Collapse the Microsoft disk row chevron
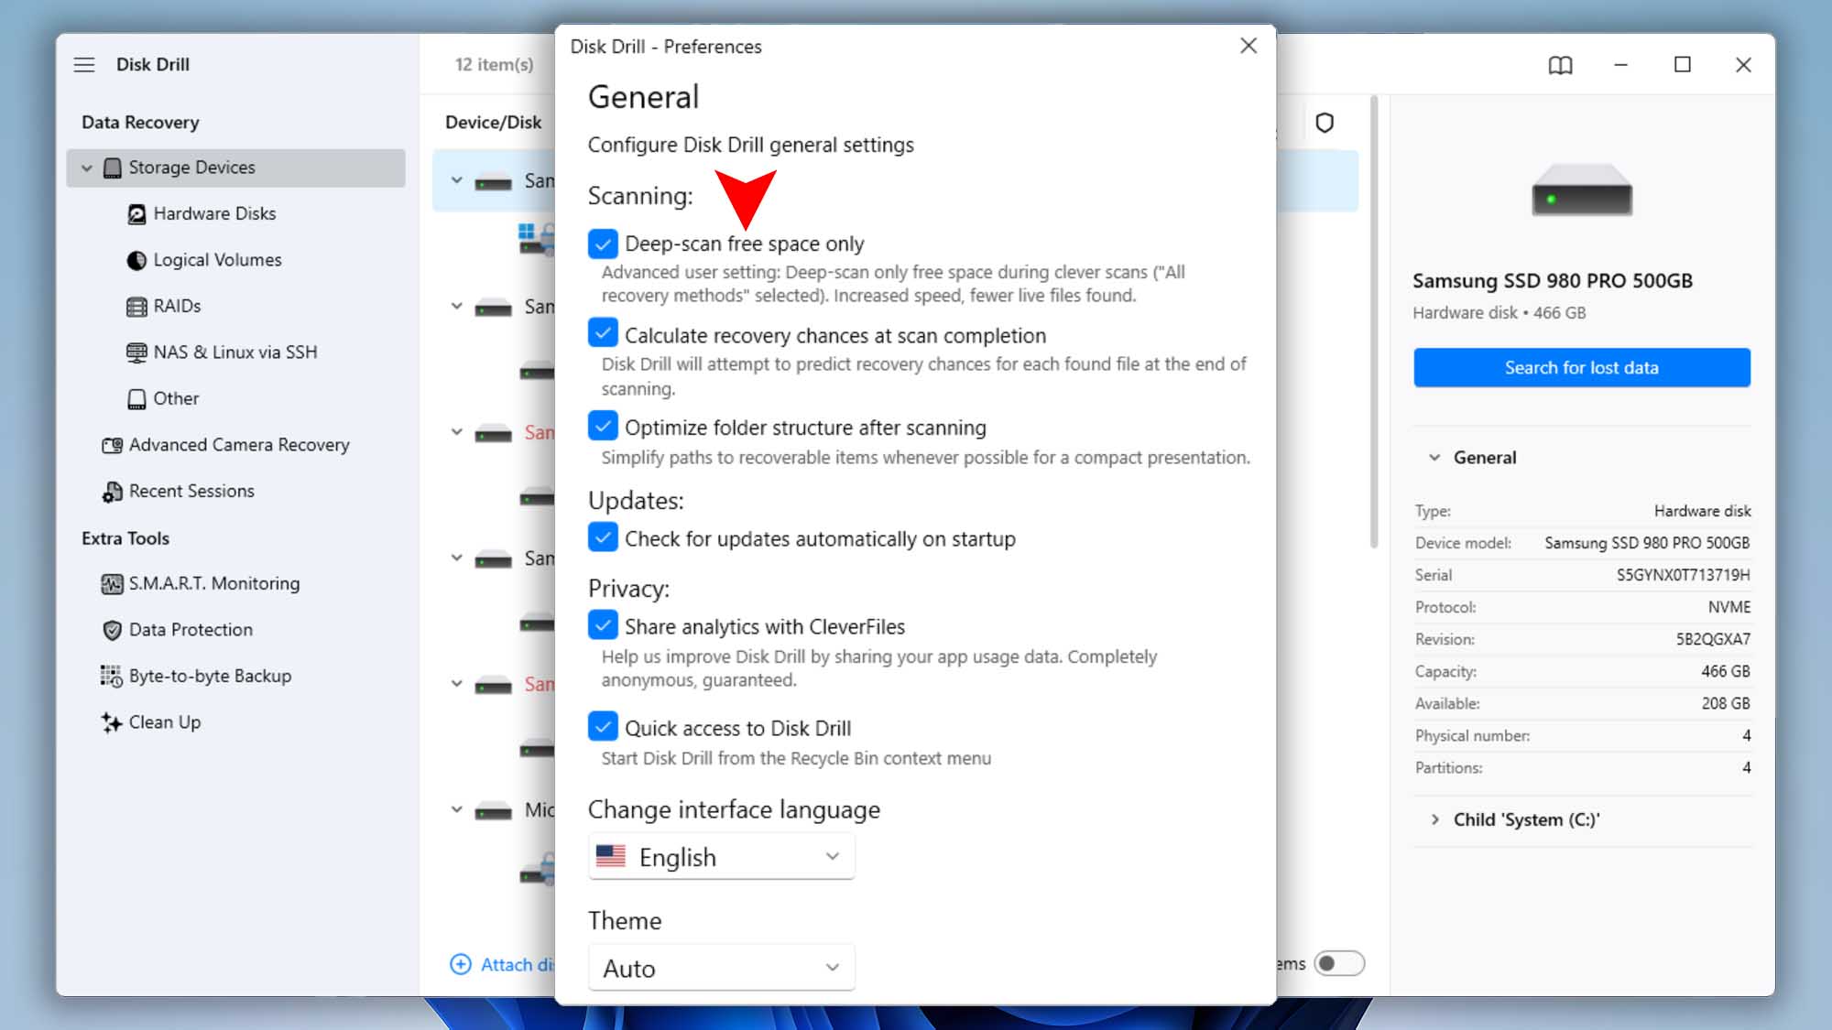1832x1030 pixels. point(456,809)
